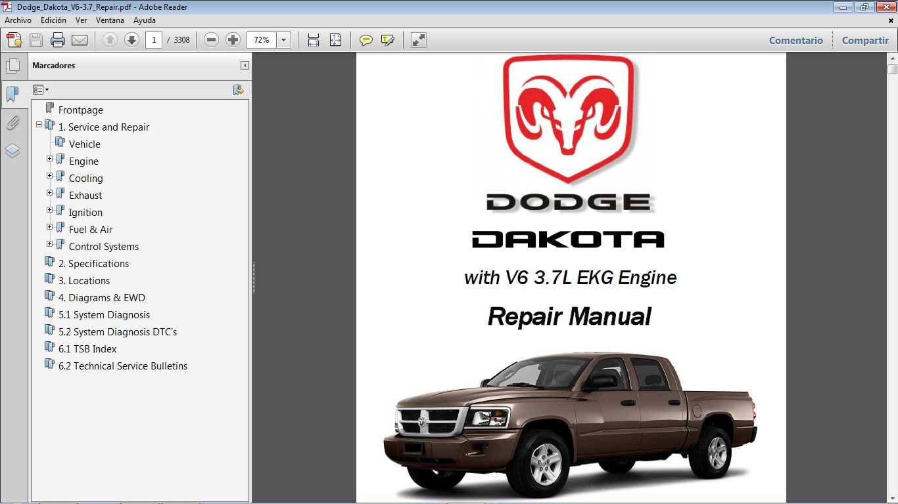Click the zoom in plus button

[233, 40]
